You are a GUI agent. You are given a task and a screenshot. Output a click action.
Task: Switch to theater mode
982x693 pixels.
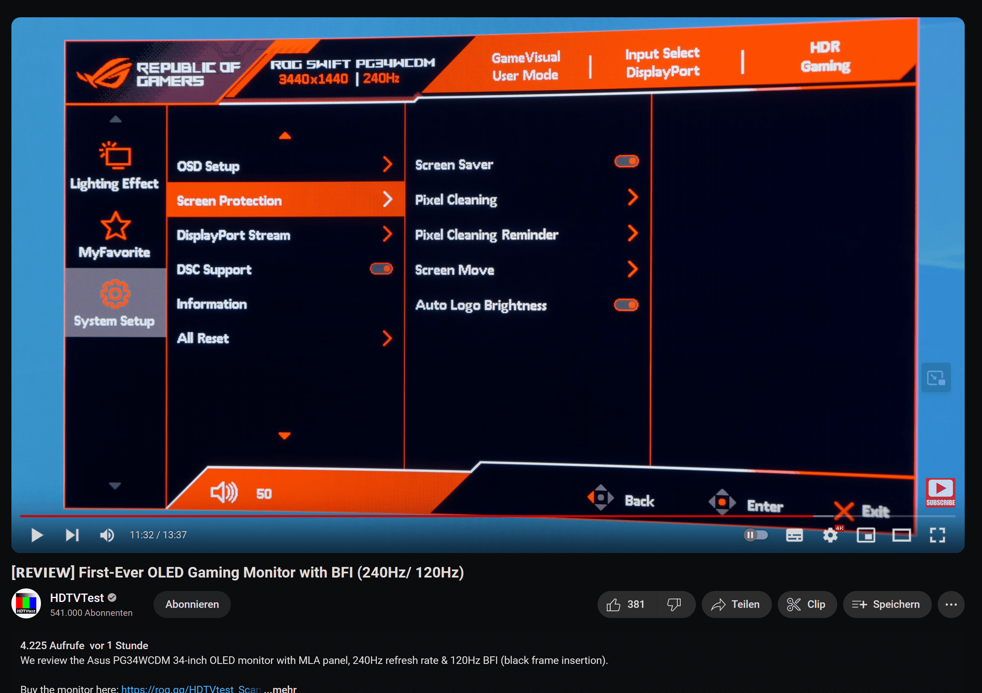point(901,535)
